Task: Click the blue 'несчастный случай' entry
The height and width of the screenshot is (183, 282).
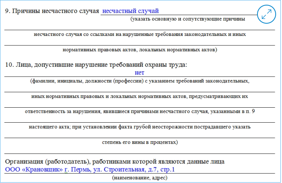Action: pyautogui.click(x=128, y=11)
